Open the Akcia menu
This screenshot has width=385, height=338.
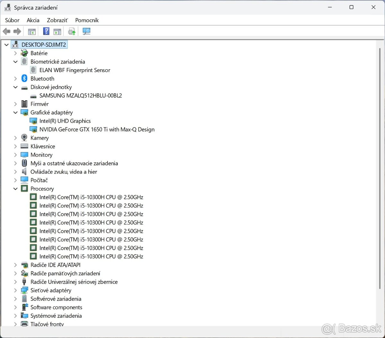click(x=33, y=20)
